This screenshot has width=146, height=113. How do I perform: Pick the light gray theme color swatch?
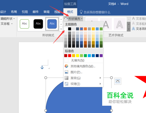point(74,29)
